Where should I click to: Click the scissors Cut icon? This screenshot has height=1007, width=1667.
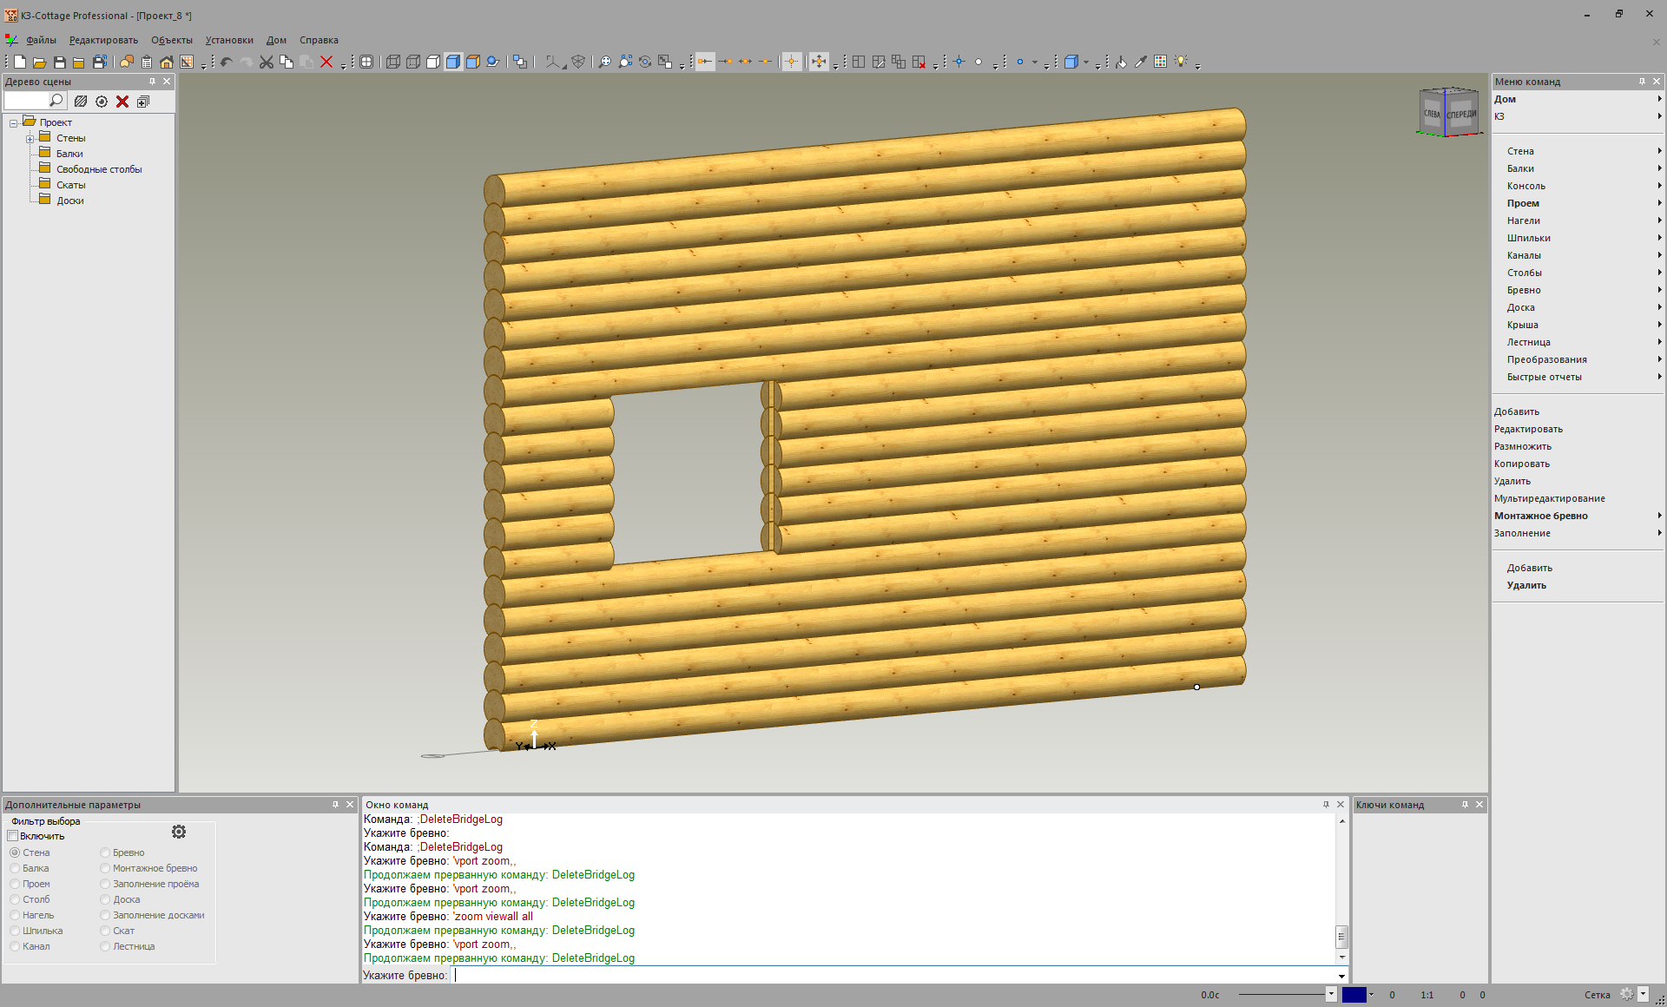click(267, 62)
